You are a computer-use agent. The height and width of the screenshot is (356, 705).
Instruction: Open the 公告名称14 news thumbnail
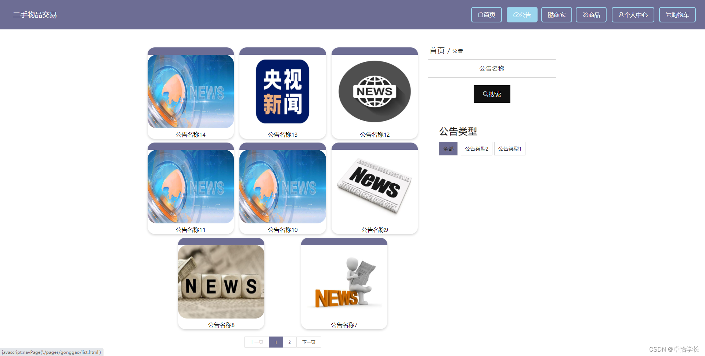pyautogui.click(x=191, y=91)
